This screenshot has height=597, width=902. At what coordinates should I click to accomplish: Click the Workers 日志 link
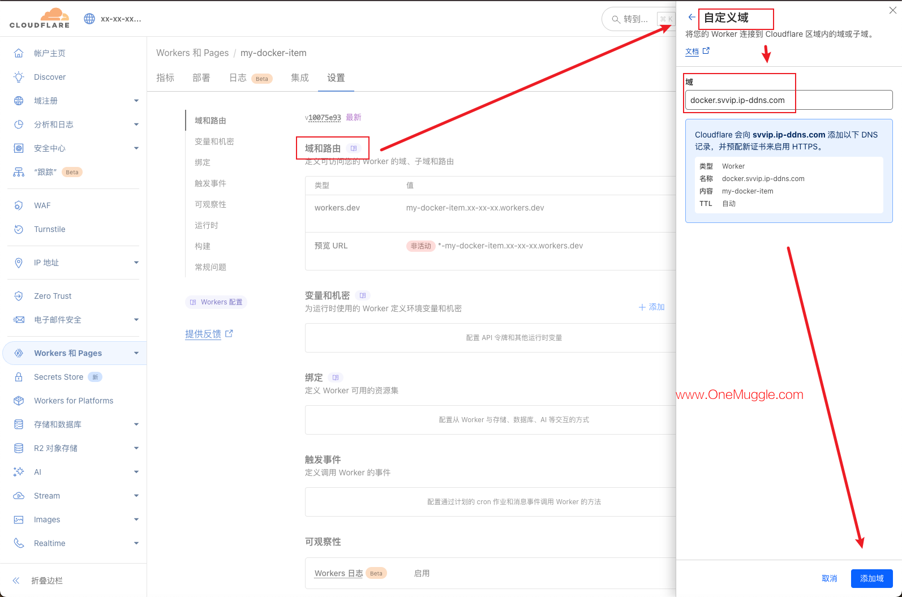pyautogui.click(x=339, y=573)
